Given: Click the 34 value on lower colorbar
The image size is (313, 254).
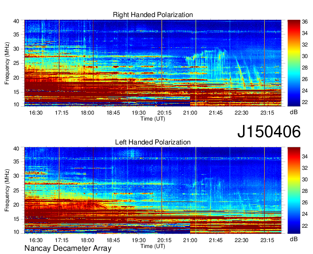Looking at the screenshot, I should [x=305, y=156].
